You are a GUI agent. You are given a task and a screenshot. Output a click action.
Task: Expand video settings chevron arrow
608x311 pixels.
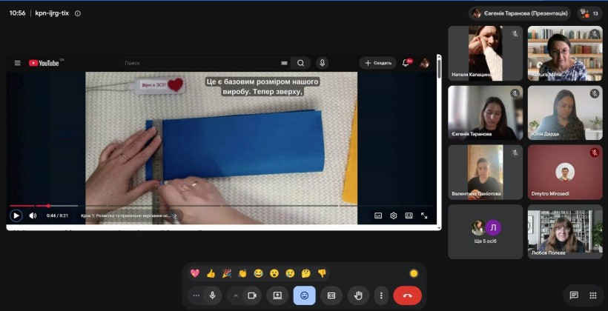point(236,295)
